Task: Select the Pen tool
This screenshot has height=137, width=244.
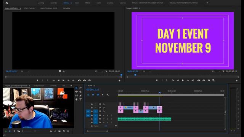Action: tap(80, 96)
